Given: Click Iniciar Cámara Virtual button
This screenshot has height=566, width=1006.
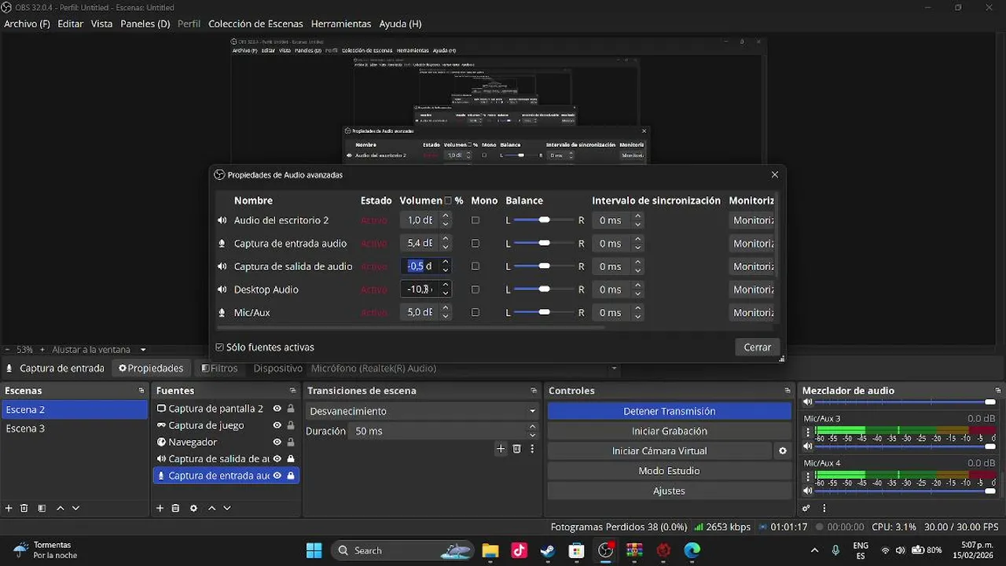Looking at the screenshot, I should pos(659,451).
